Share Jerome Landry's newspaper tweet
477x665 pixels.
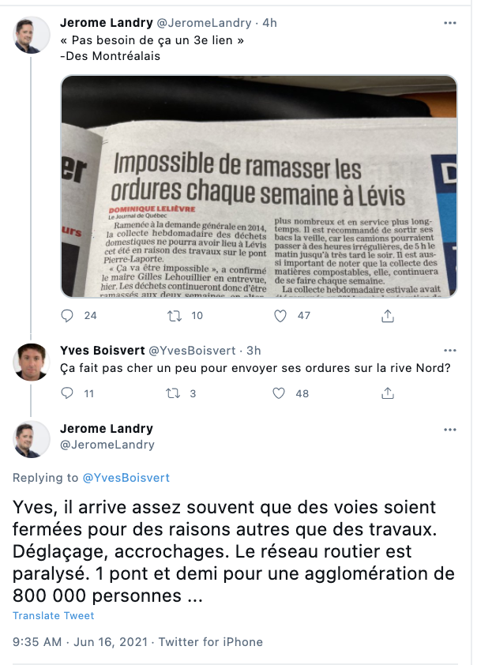(388, 316)
